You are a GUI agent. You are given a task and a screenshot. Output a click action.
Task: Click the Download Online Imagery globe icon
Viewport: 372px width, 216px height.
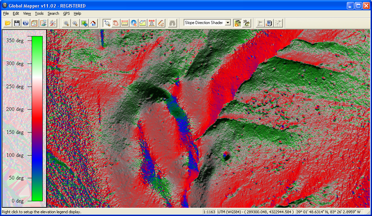(x=25, y=23)
